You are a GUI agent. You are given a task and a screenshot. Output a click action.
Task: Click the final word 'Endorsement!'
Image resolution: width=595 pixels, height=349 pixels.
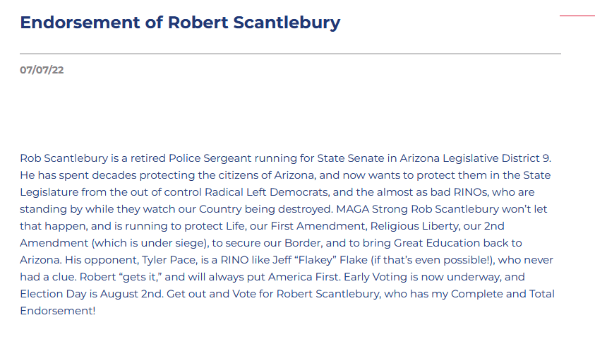(x=58, y=311)
